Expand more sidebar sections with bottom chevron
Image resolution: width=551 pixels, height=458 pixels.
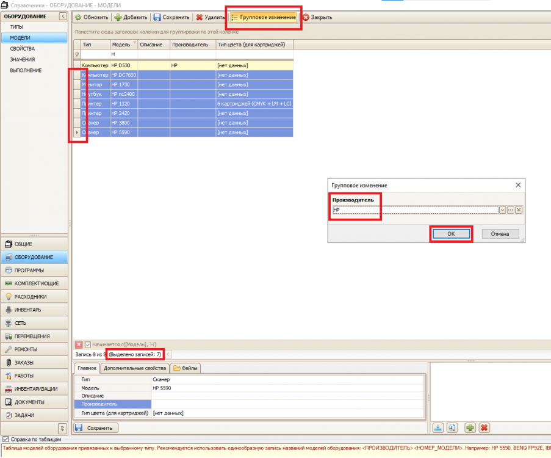coord(62,428)
